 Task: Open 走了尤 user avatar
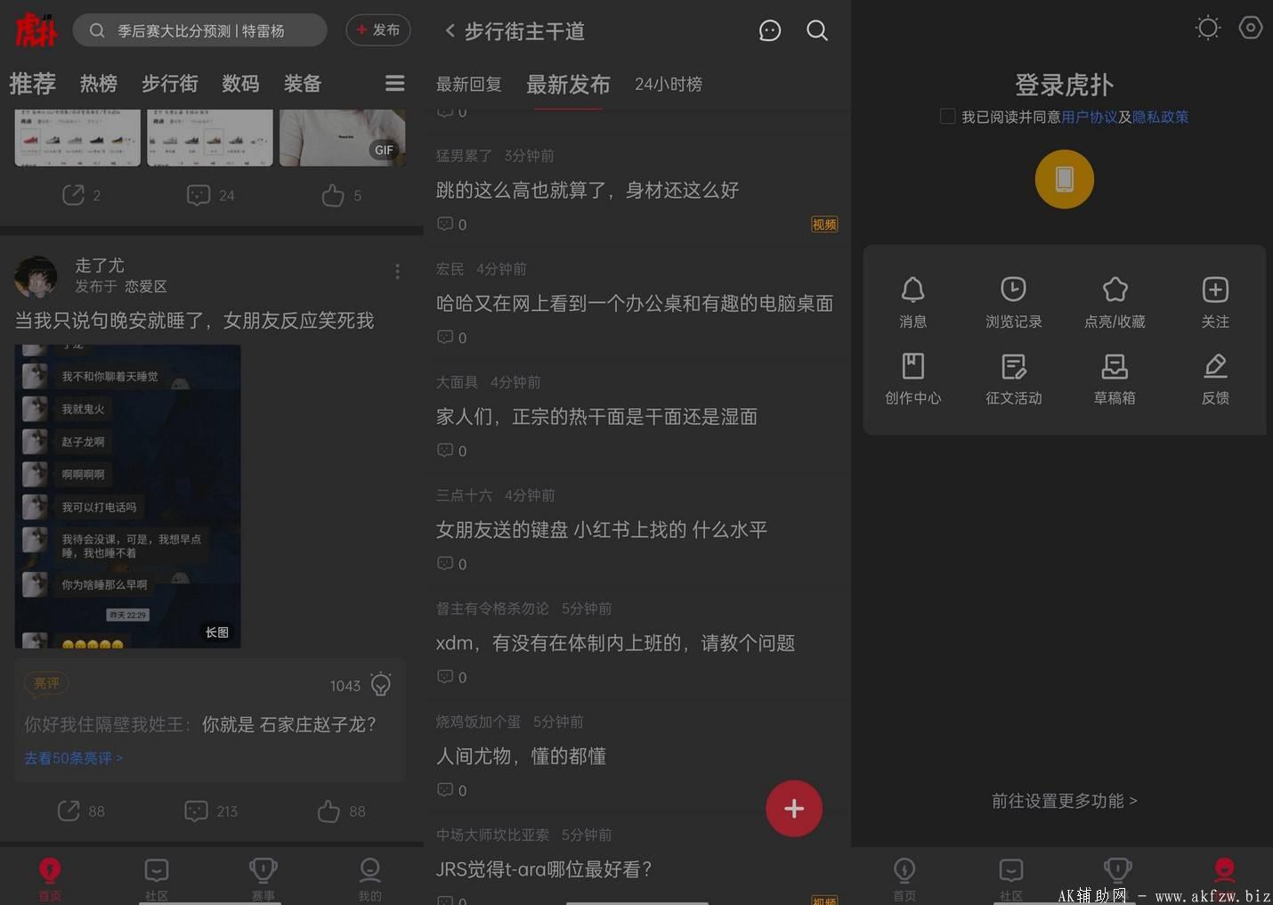[36, 276]
